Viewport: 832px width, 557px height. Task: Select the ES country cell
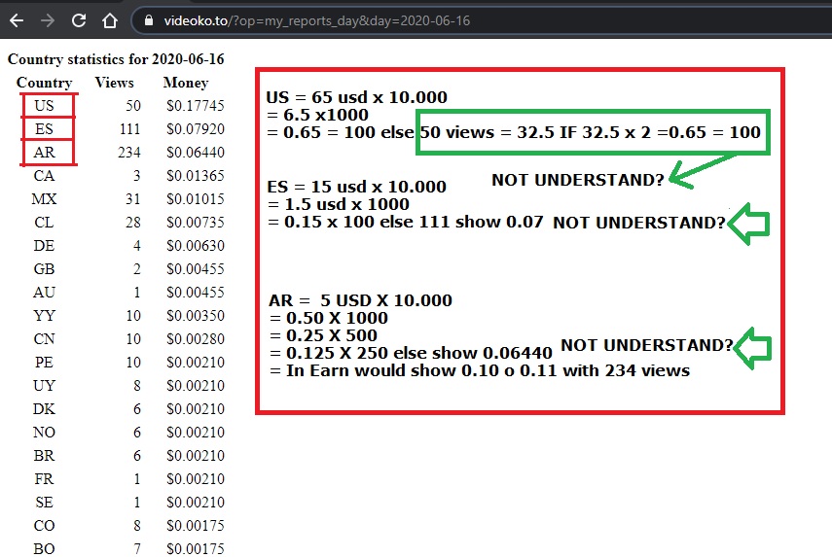44,129
